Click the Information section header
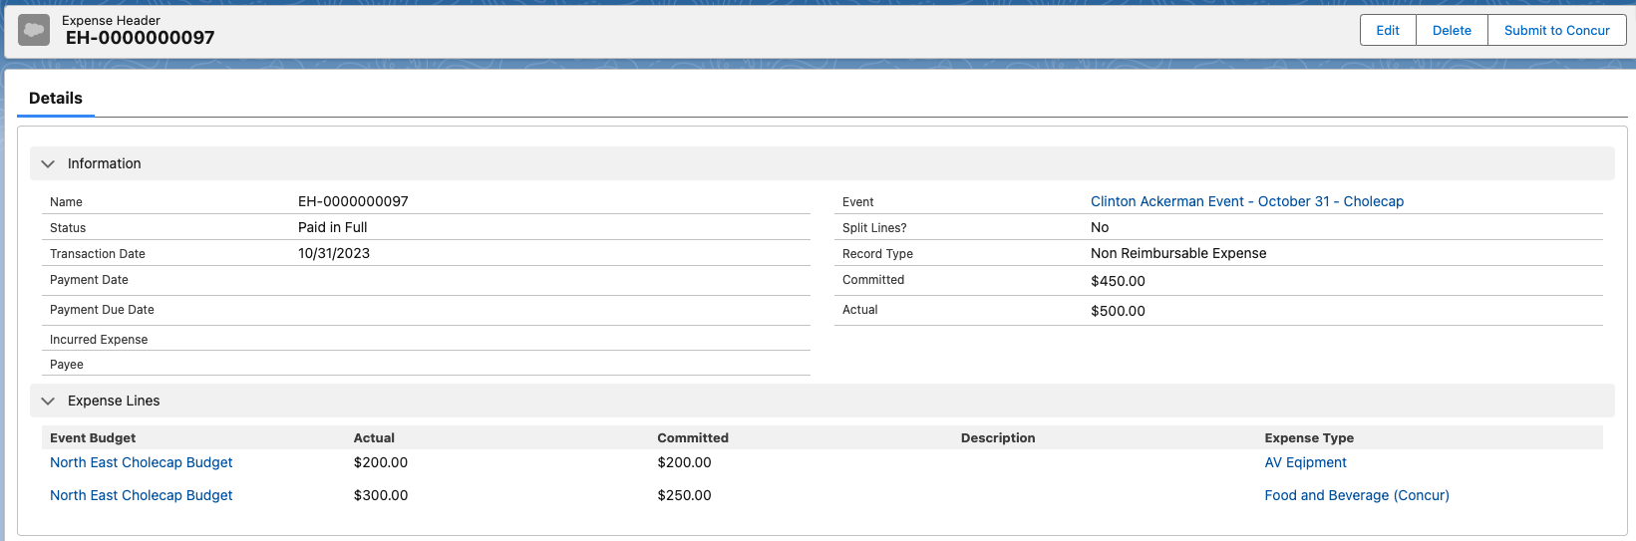This screenshot has height=541, width=1636. coord(104,163)
